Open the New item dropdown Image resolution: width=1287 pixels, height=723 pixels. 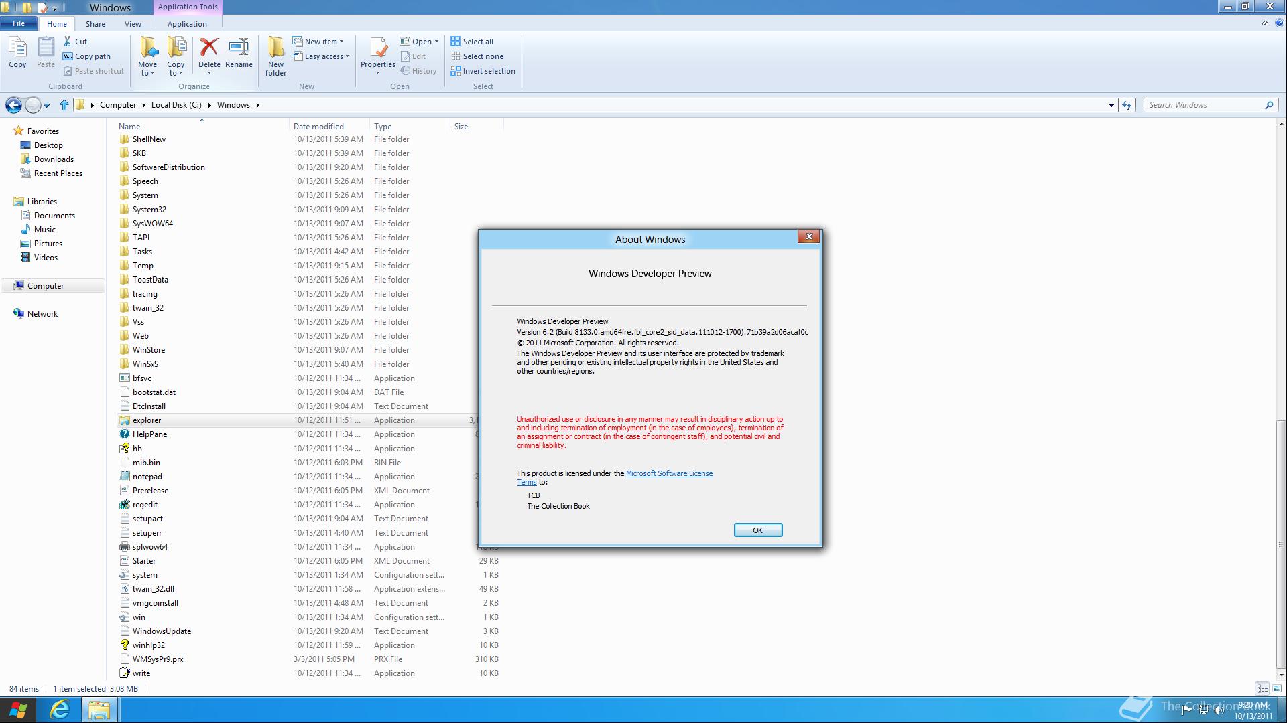point(318,42)
